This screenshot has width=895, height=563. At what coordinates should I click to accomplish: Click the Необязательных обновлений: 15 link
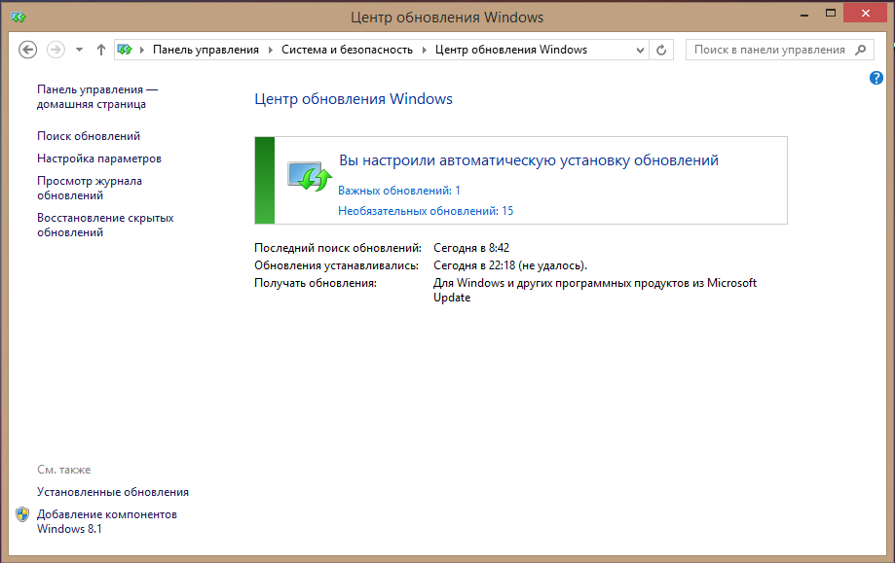426,211
